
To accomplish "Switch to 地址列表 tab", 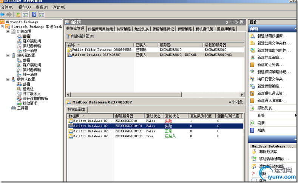I will [142, 29].
